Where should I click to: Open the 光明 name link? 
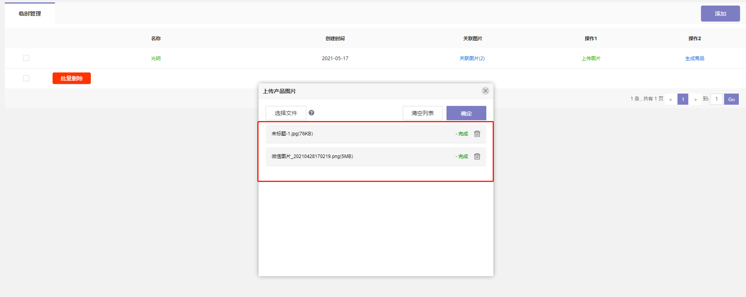click(x=156, y=59)
